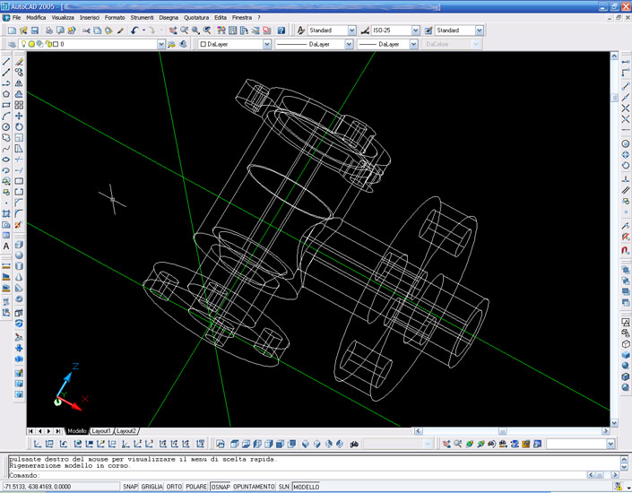Select the Circle drawing tool

6,127
